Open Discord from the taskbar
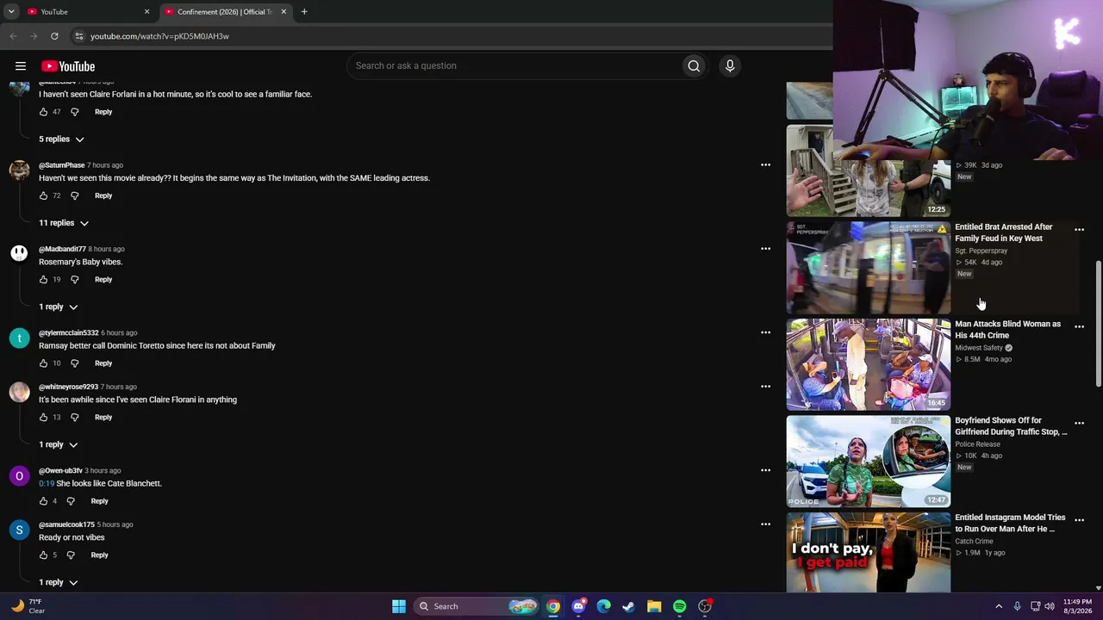The image size is (1103, 620). (579, 606)
